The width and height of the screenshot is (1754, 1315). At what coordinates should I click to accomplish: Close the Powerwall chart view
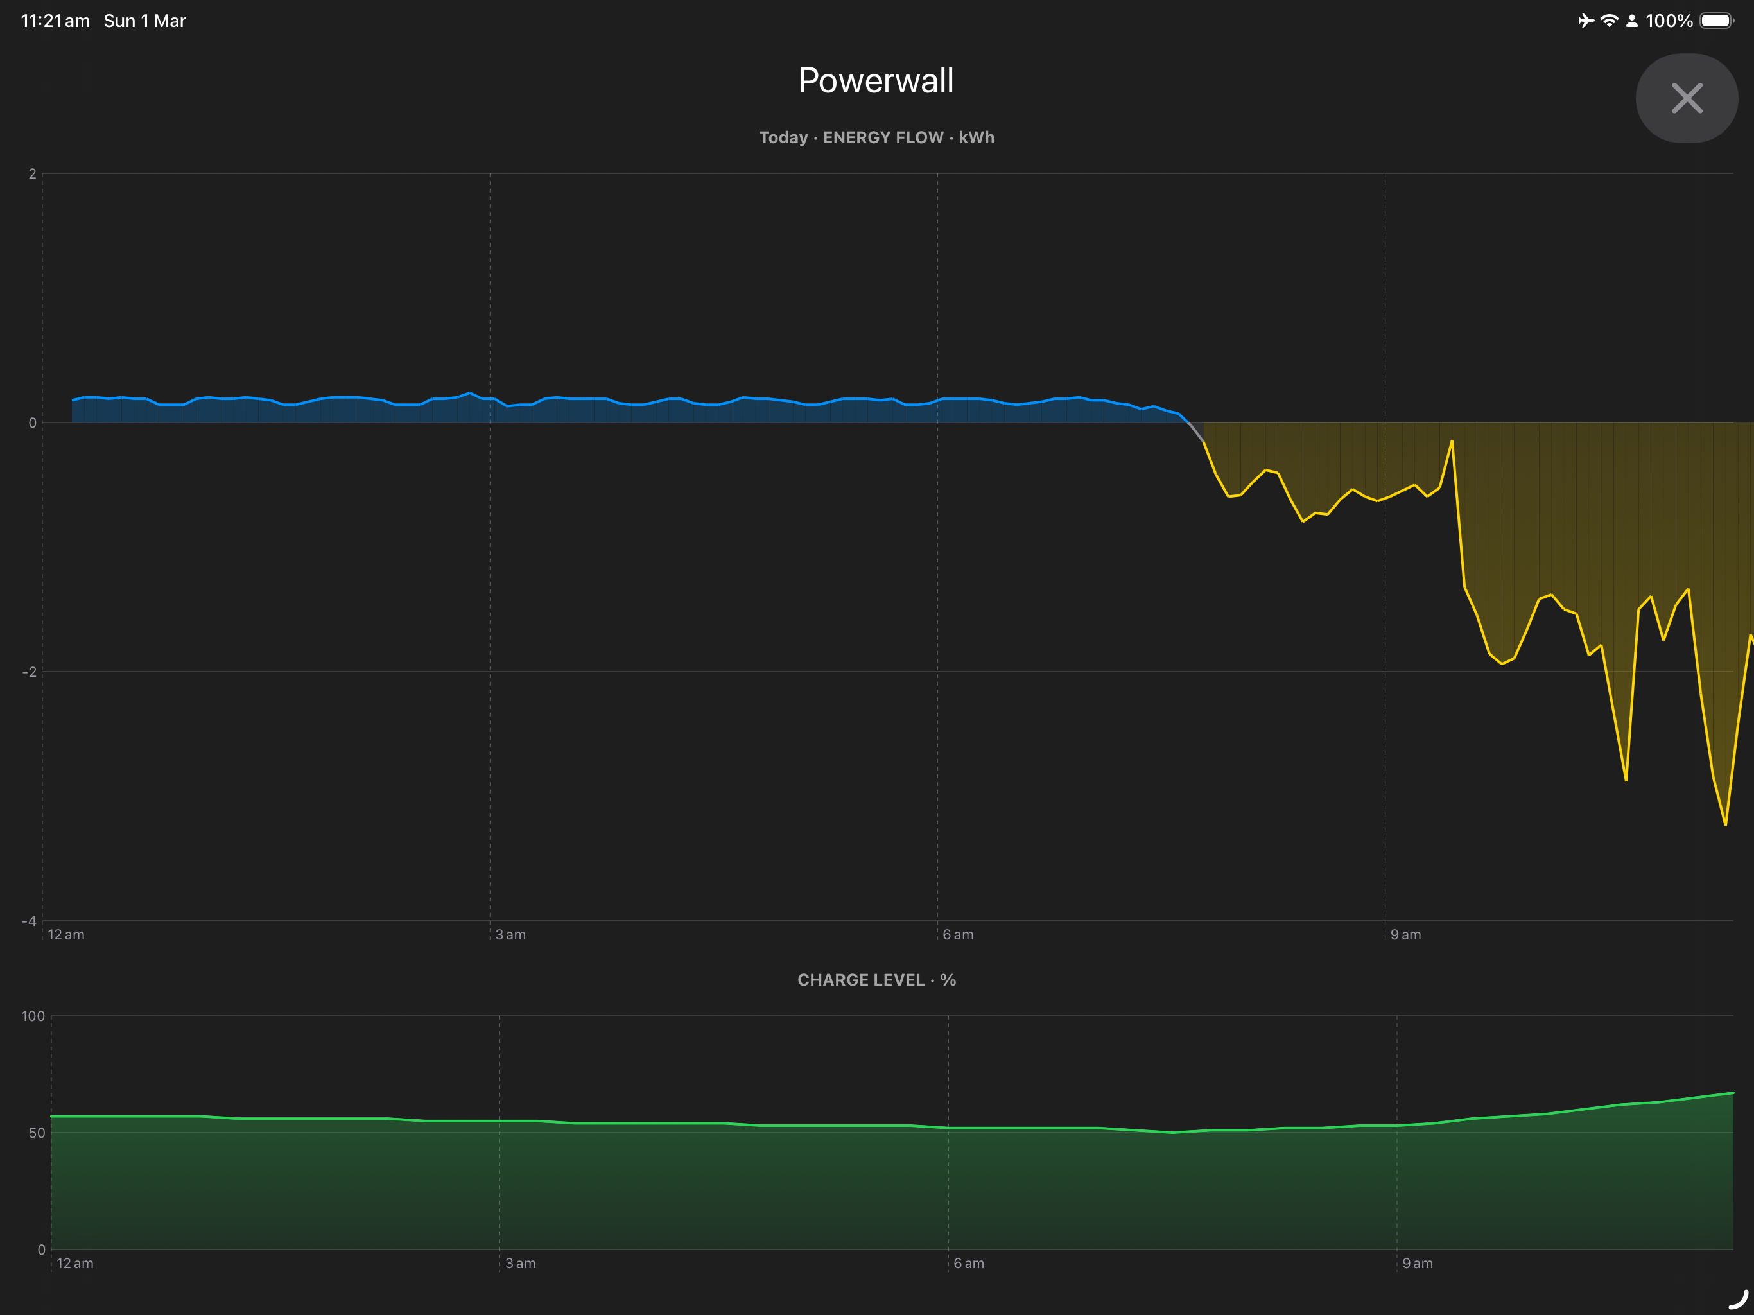[1686, 98]
